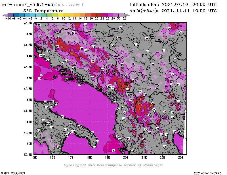The image size is (227, 175).
Task: Click the gray arrow end of the color scale
Action: [127, 15]
